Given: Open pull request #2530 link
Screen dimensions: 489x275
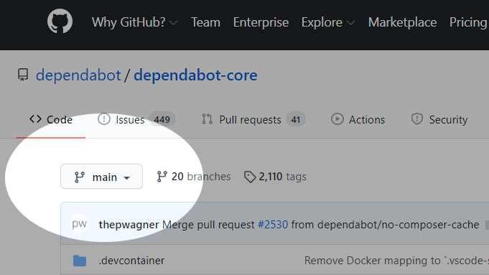Looking at the screenshot, I should coord(273,225).
